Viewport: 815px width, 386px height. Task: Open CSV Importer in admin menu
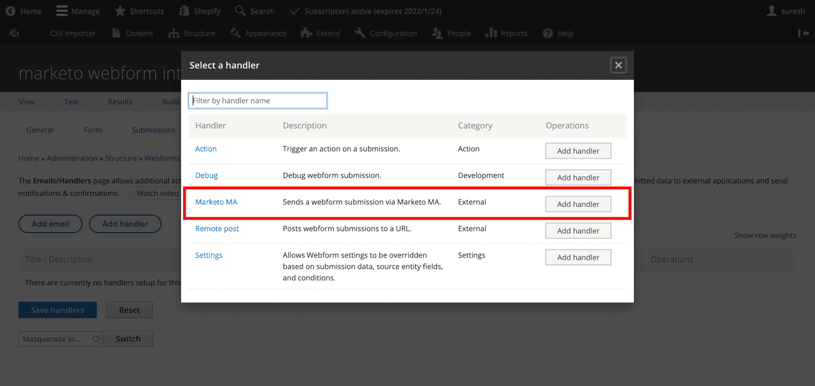73,33
